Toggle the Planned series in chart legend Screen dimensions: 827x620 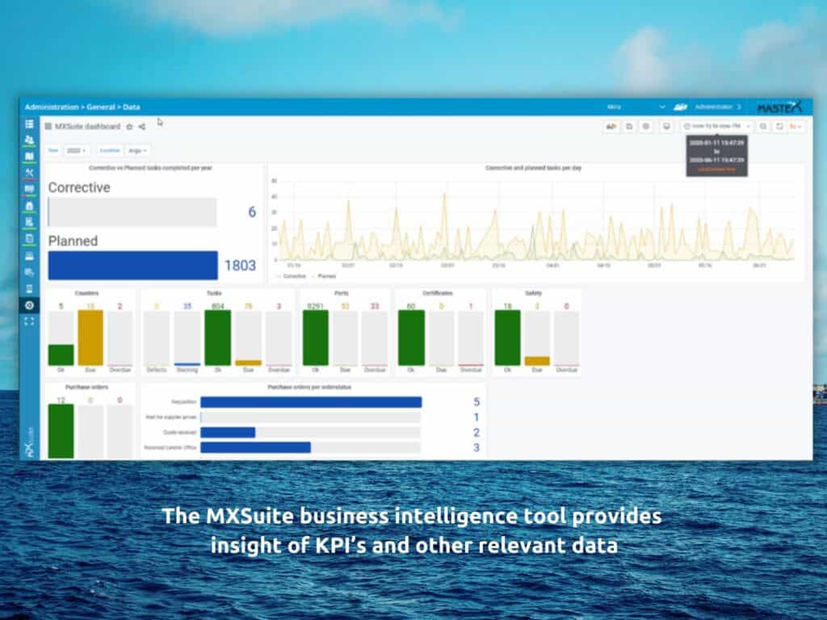[x=325, y=276]
